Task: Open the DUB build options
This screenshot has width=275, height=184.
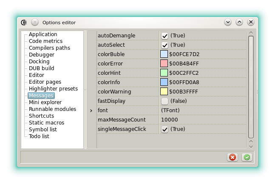Action: pyautogui.click(x=41, y=68)
